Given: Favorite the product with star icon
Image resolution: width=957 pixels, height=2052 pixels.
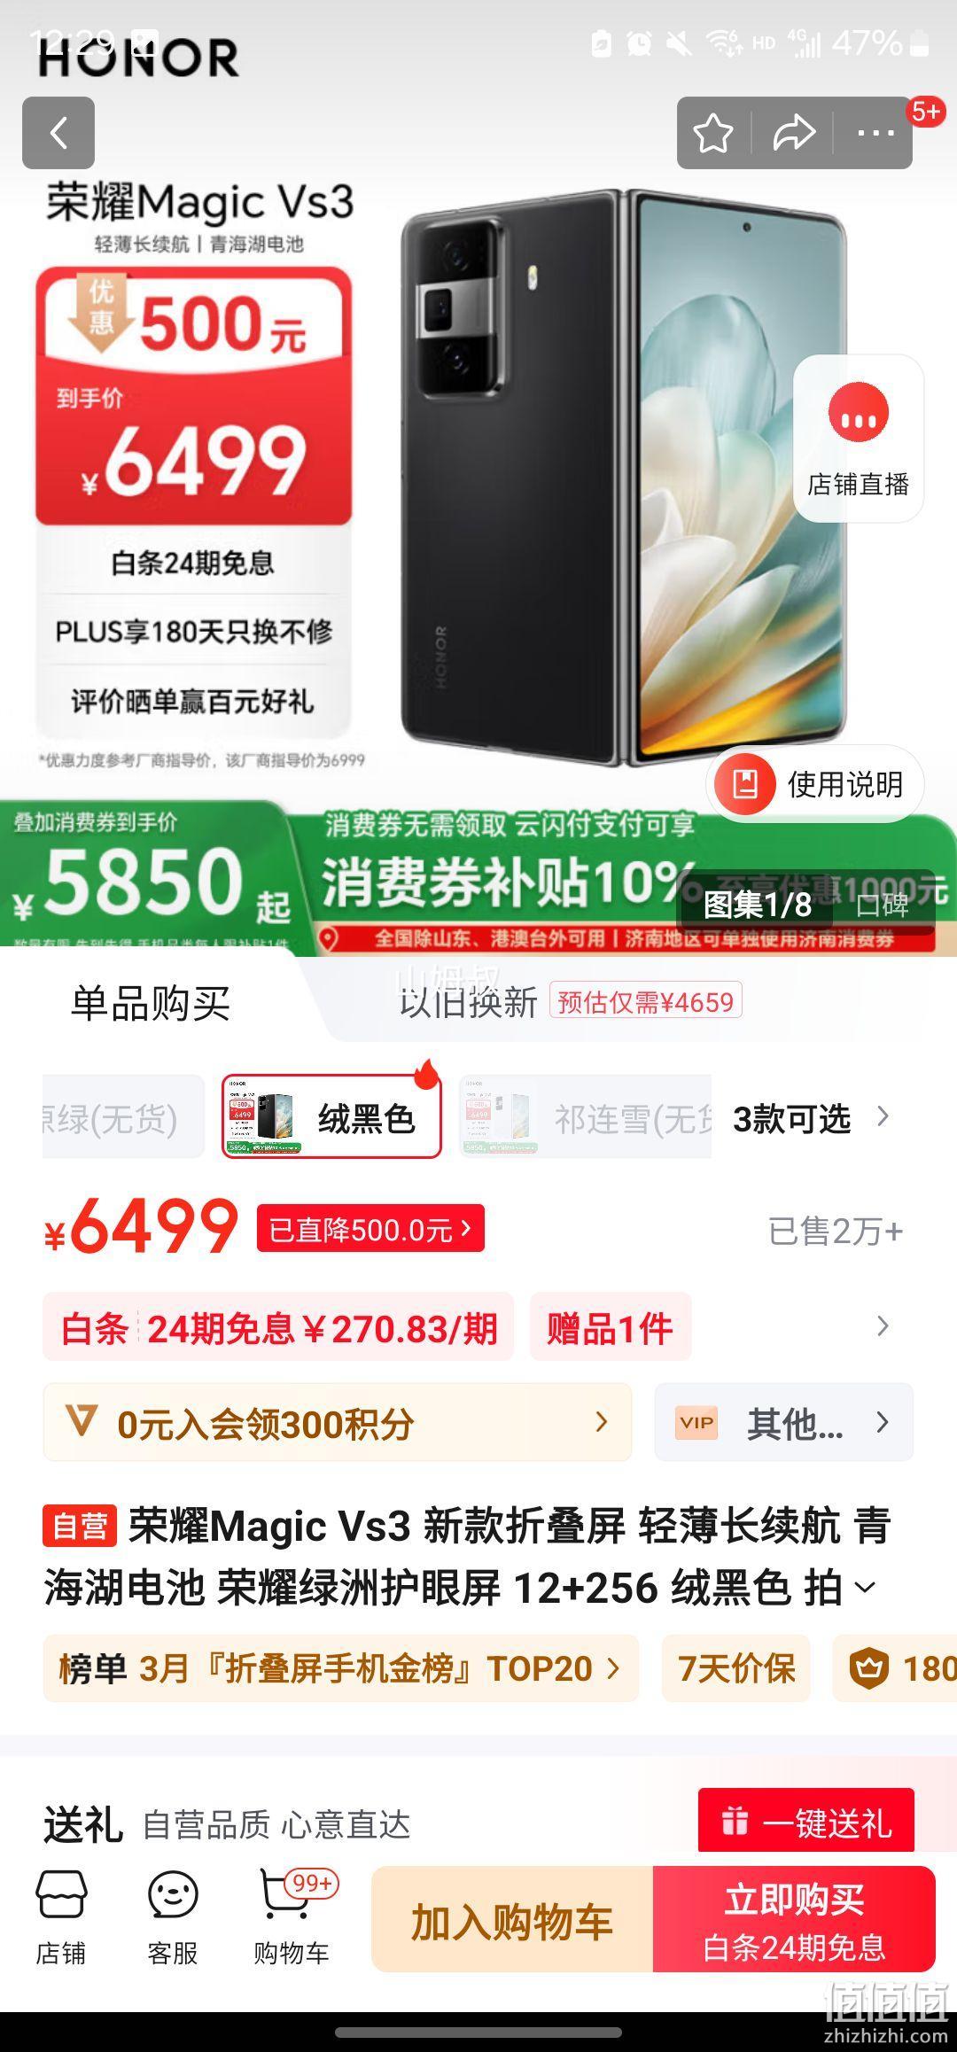Looking at the screenshot, I should [x=713, y=134].
